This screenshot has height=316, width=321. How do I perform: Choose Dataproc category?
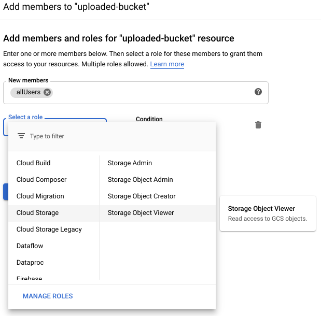[30, 263]
